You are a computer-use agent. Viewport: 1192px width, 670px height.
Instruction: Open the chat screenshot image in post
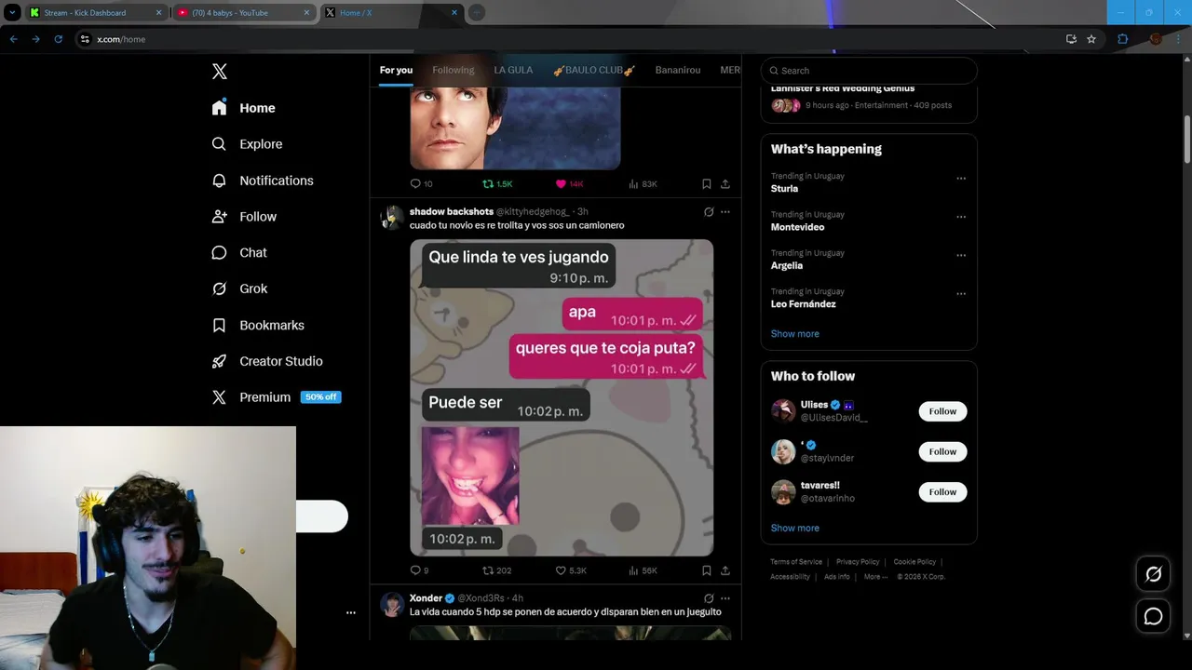click(x=562, y=398)
